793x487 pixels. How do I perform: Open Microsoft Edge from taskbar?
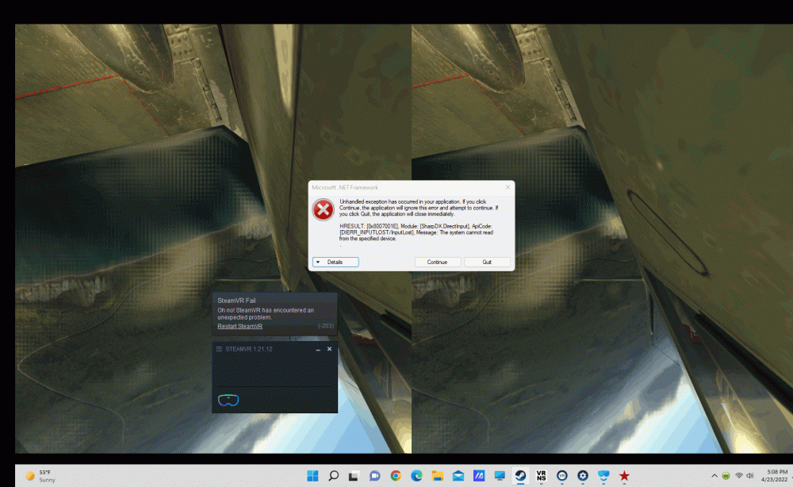(416, 476)
